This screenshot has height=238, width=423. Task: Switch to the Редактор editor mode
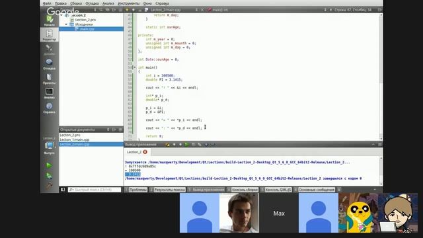pos(49,35)
